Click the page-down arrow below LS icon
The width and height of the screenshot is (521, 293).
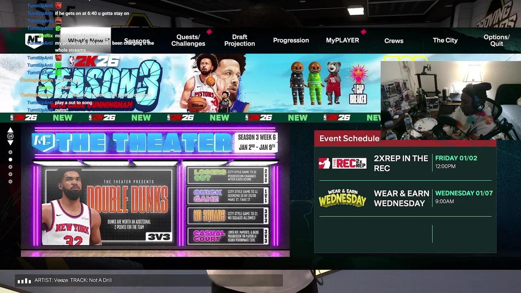[11, 143]
